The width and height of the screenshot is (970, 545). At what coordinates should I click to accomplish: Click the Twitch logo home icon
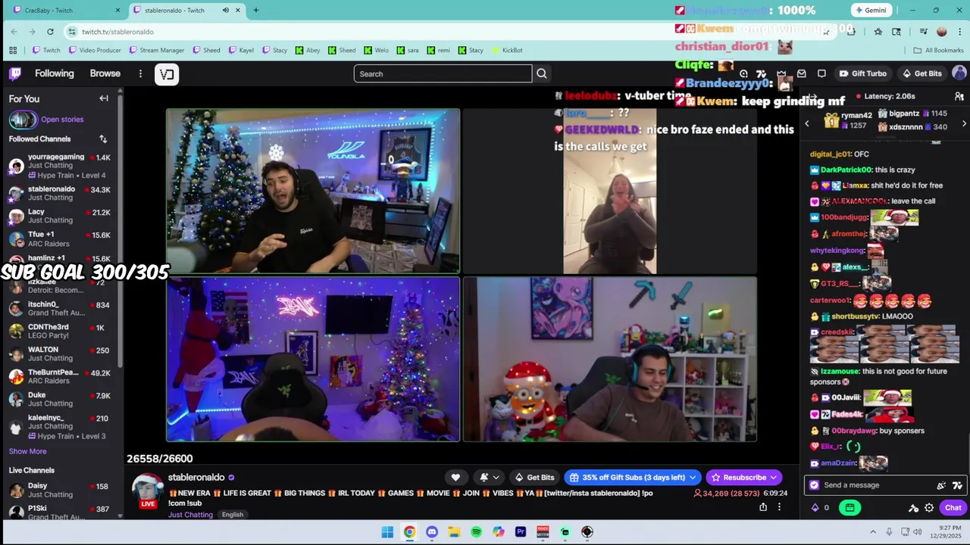[x=15, y=73]
